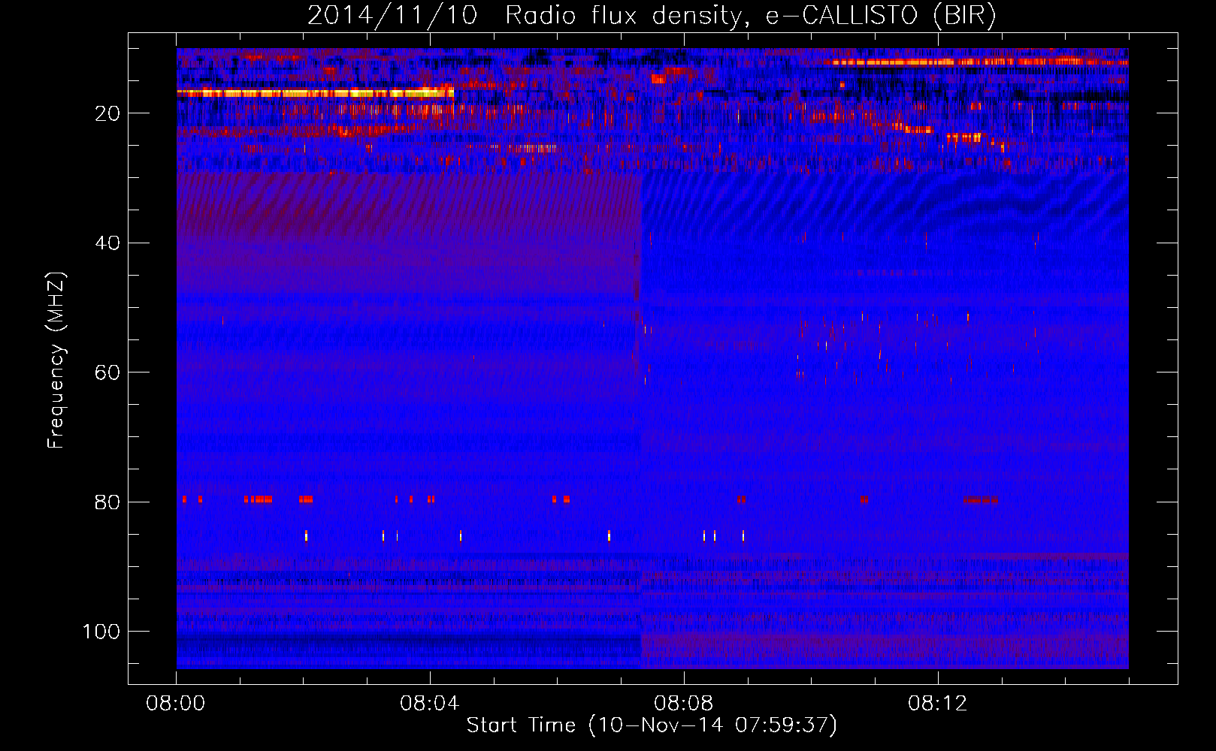
Task: Click the 08:08 time tick label
Action: click(684, 704)
